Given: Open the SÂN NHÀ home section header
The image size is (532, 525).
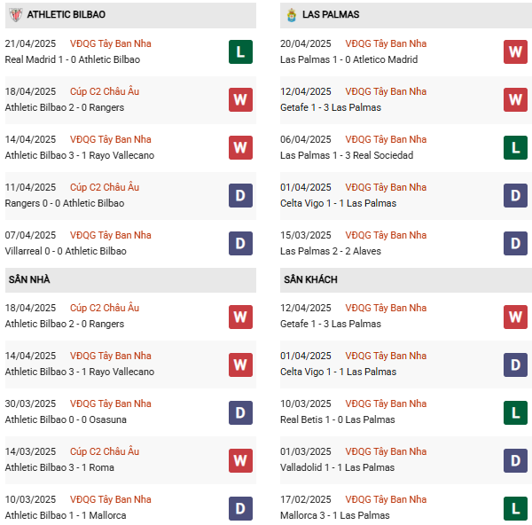Looking at the screenshot, I should (29, 279).
